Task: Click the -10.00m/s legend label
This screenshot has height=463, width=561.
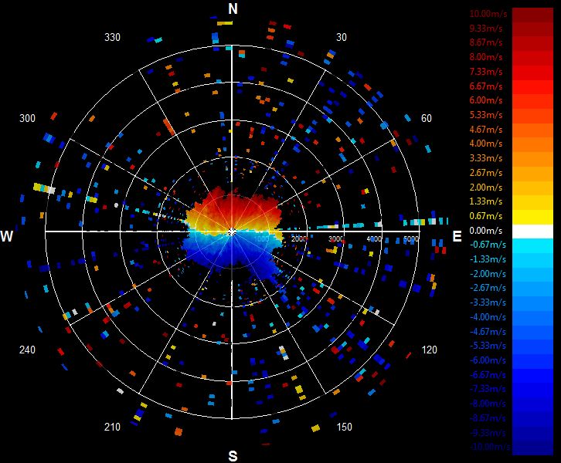Action: pos(490,447)
